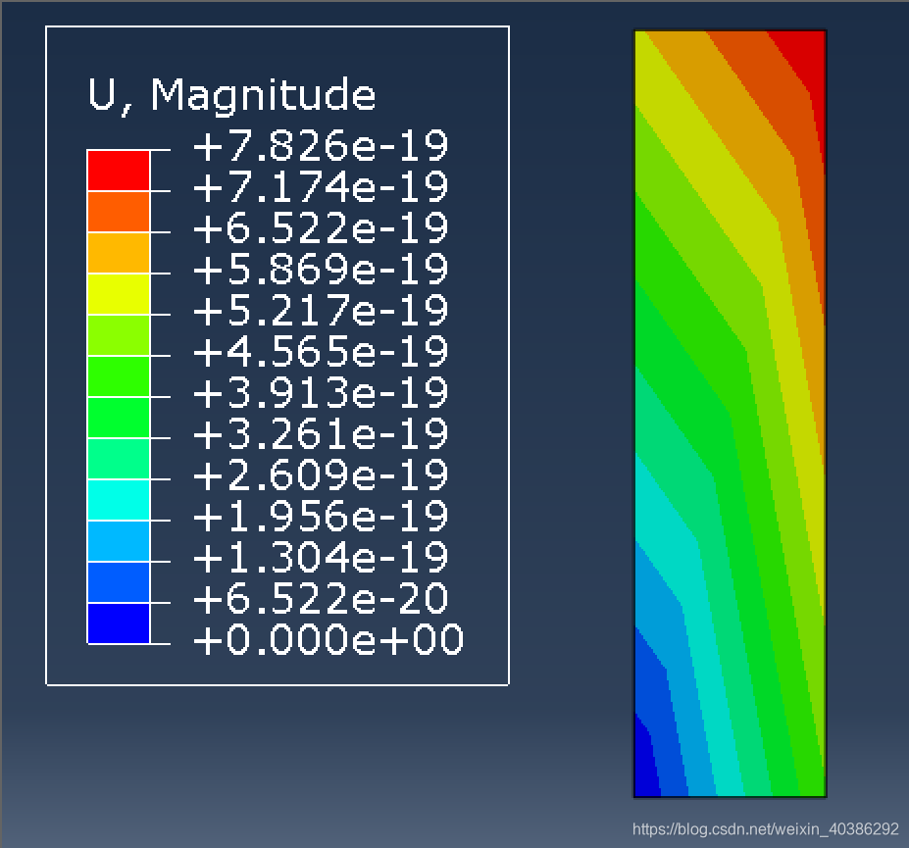The width and height of the screenshot is (909, 848).
Task: Click the red swatch in the legend
Action: pyautogui.click(x=119, y=171)
